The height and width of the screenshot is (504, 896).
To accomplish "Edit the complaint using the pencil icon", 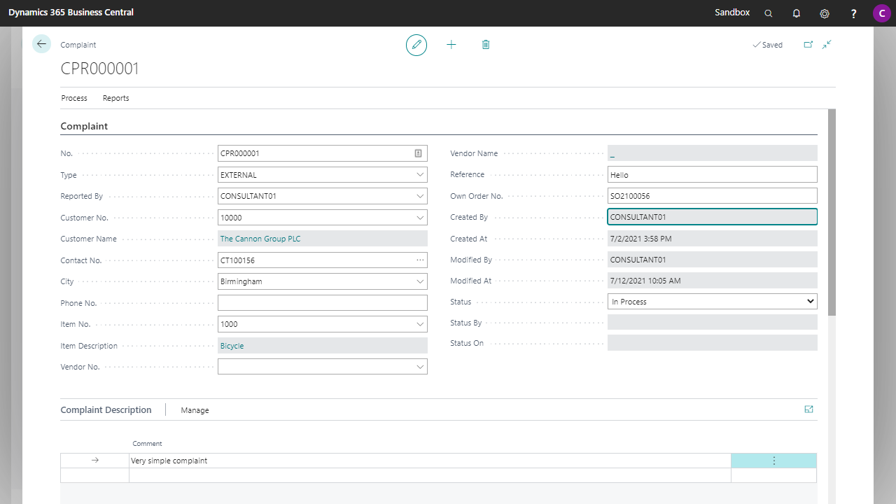I will pos(416,44).
